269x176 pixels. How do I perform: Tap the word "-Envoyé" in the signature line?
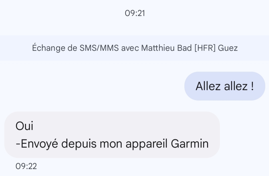(37, 144)
